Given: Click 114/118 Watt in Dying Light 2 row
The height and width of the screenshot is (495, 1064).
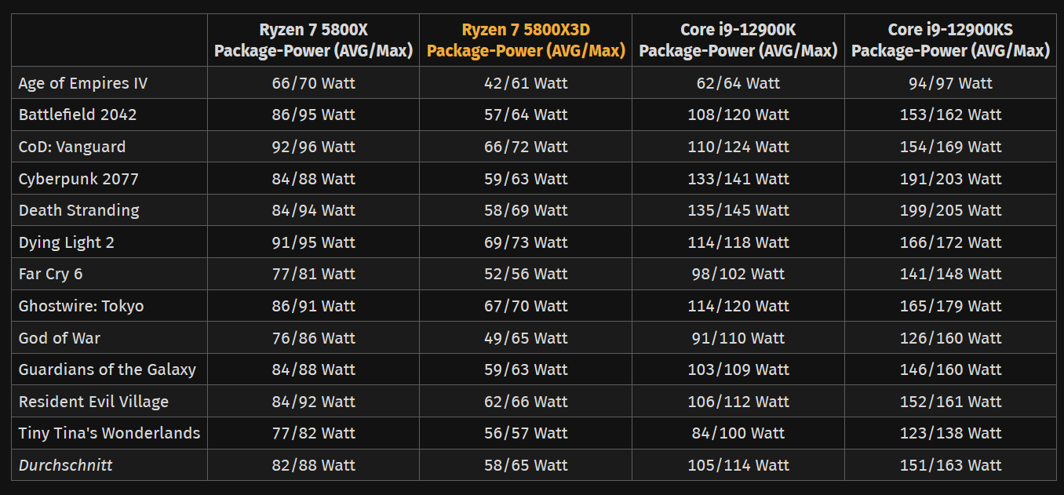Looking at the screenshot, I should 738,242.
